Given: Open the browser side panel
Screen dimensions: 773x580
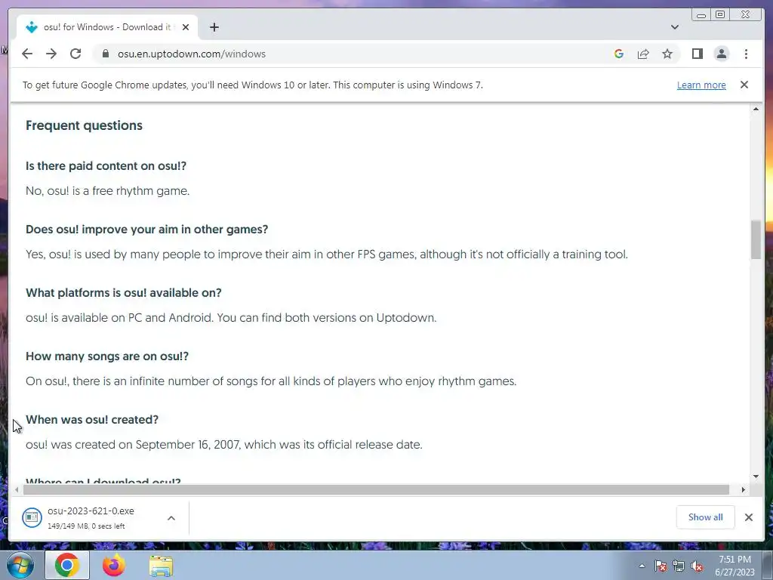Looking at the screenshot, I should pos(697,54).
